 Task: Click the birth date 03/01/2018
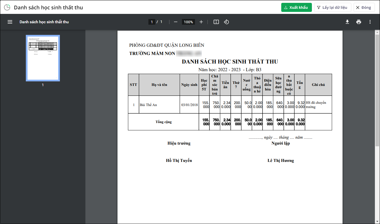click(190, 105)
